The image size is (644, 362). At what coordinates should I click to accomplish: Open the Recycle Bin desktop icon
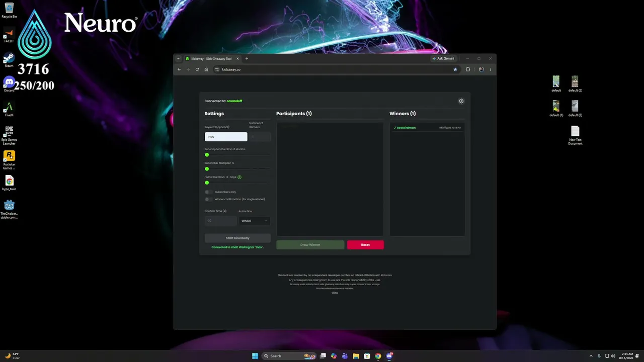(x=9, y=10)
